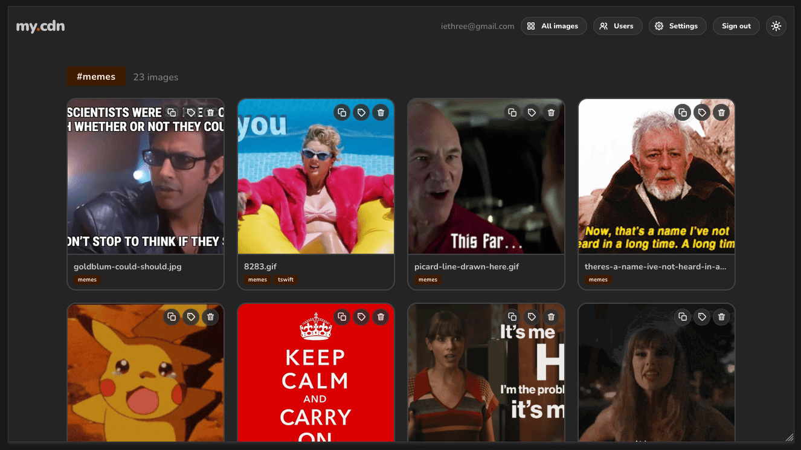
Task: Click the picard-line-drawn-here.gif file name
Action: pos(467,266)
